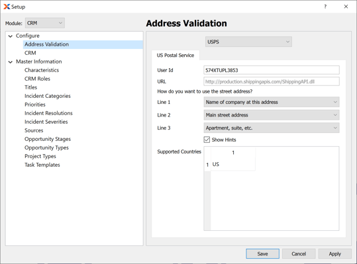Viewport: 357px width, 264px height.
Task: Click the Save button
Action: click(x=262, y=254)
